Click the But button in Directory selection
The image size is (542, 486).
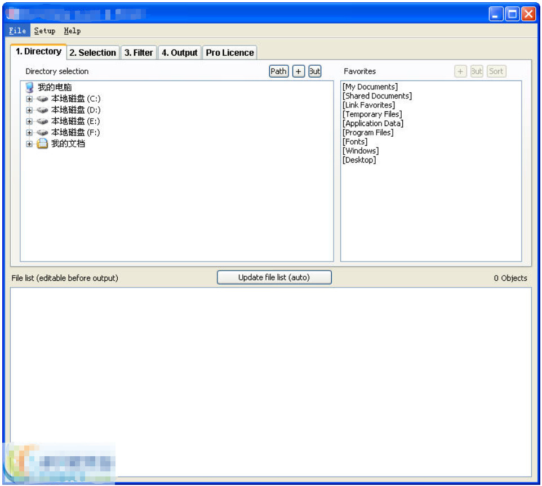pos(315,71)
